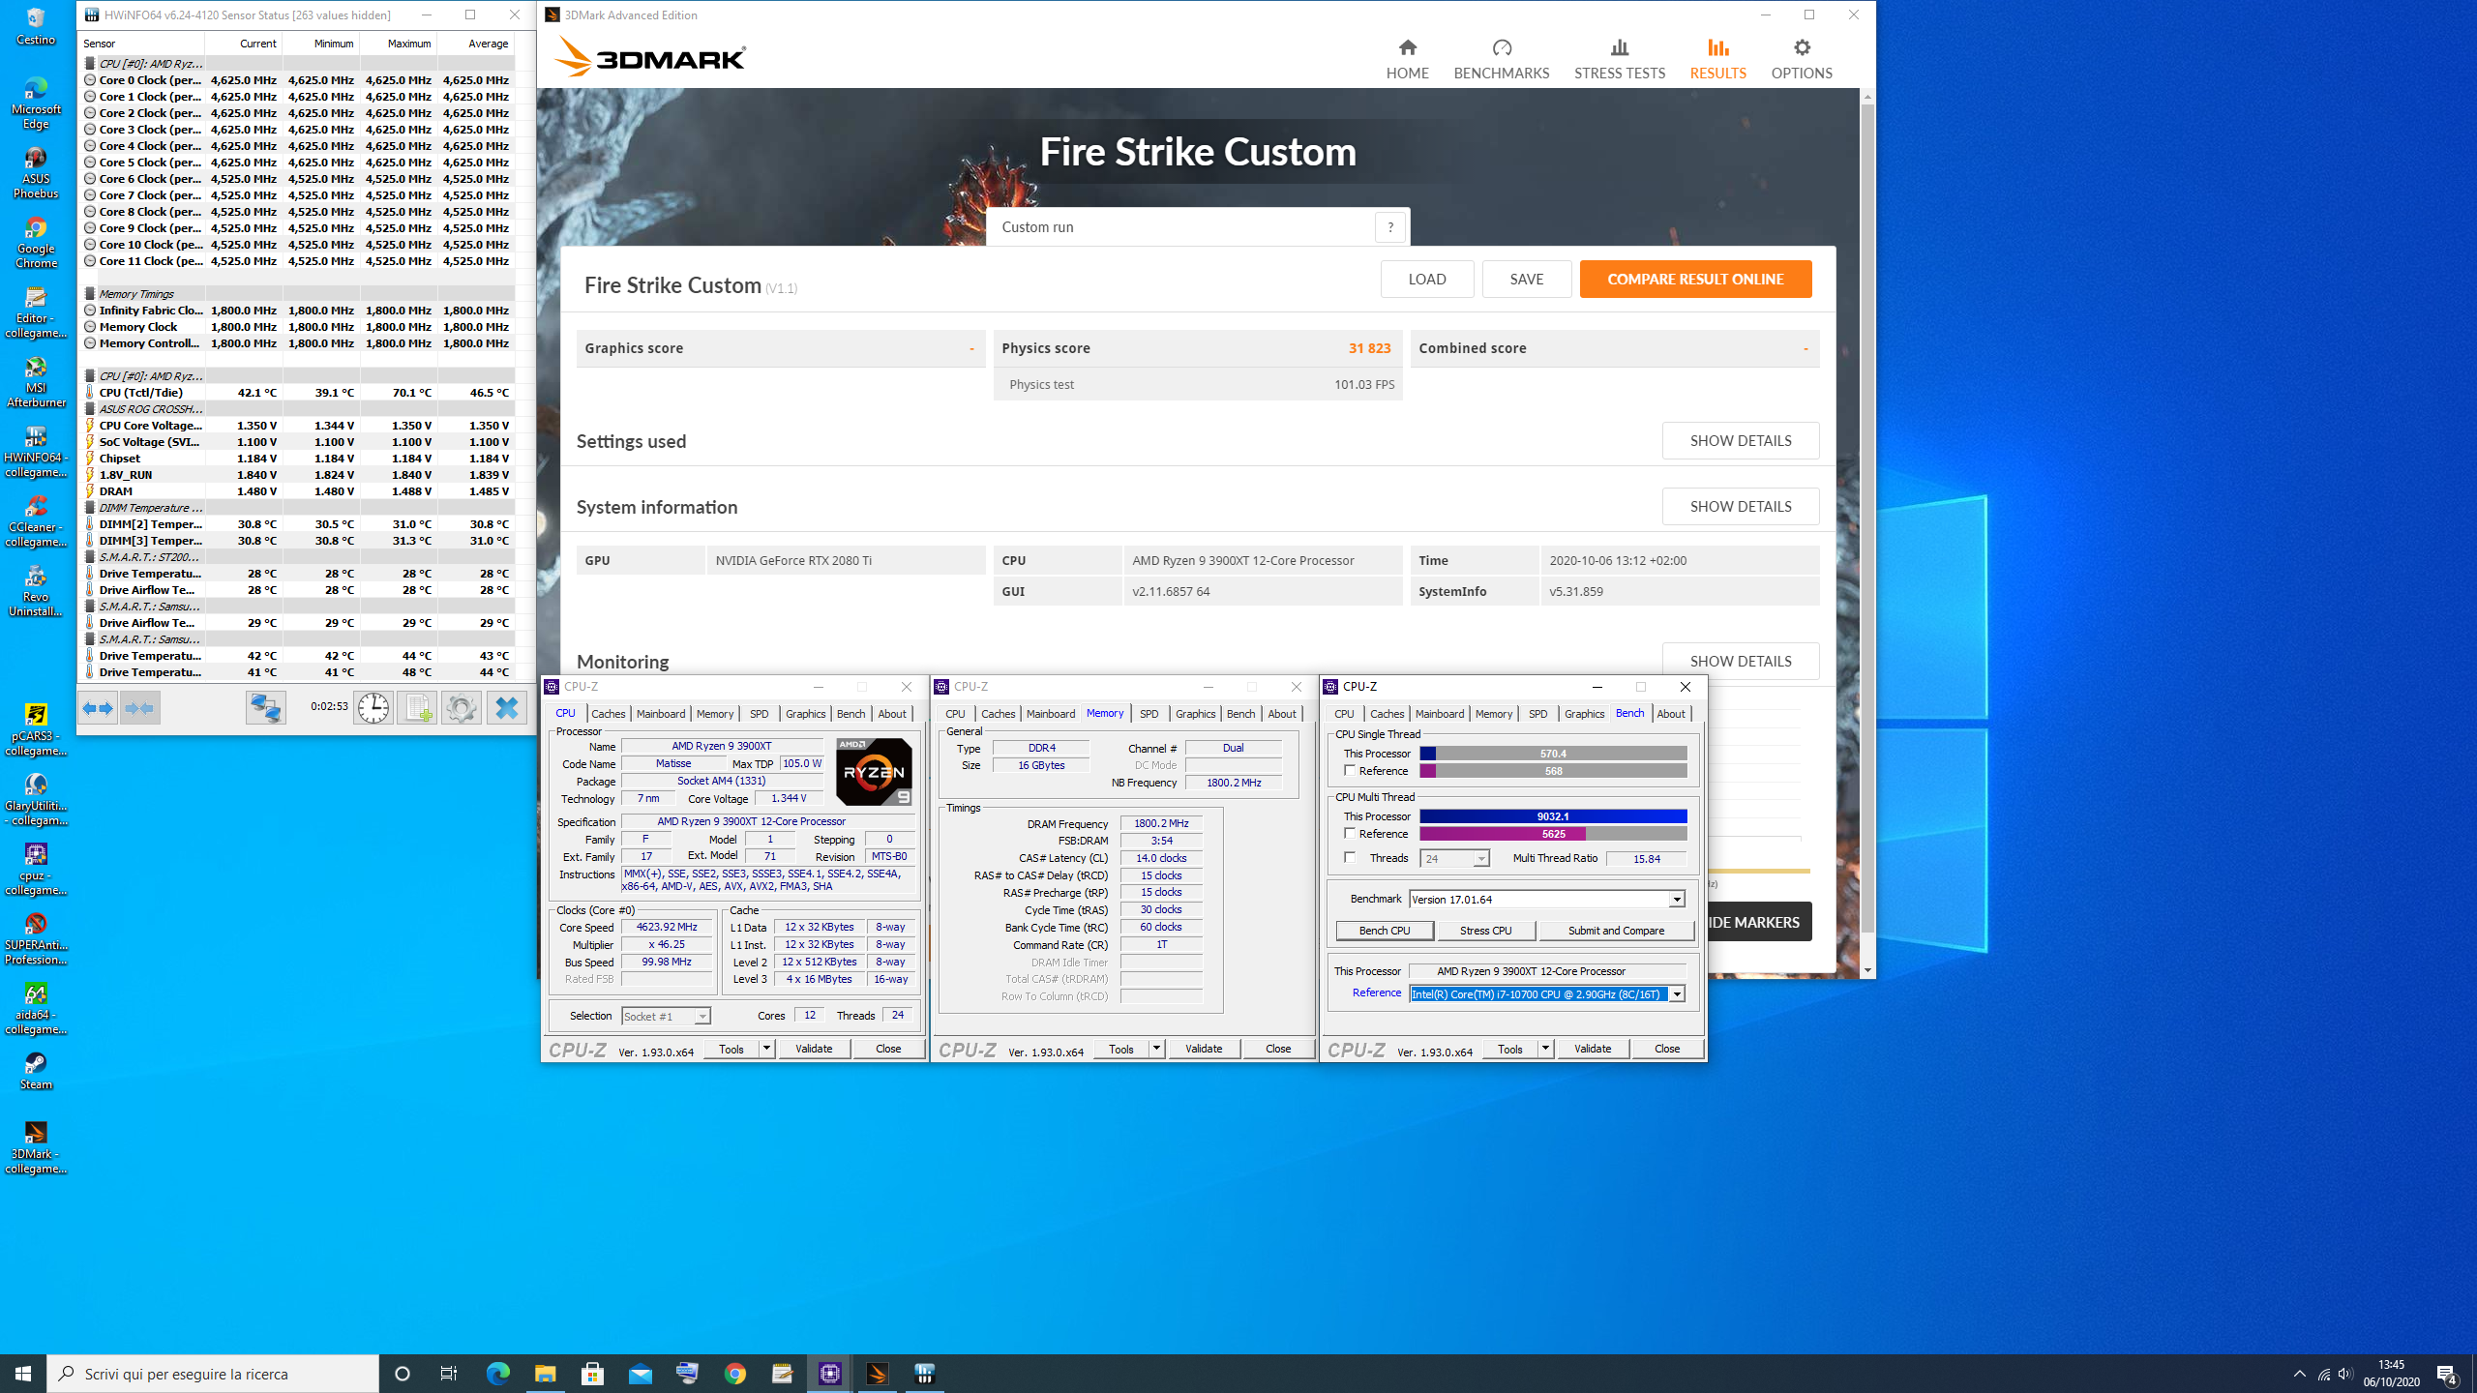
Task: Open File Explorer from taskbar
Action: click(545, 1374)
